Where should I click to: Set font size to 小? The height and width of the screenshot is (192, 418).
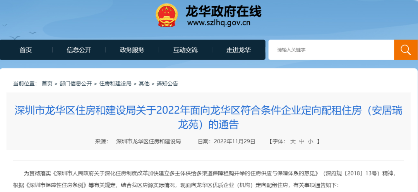tap(310, 141)
